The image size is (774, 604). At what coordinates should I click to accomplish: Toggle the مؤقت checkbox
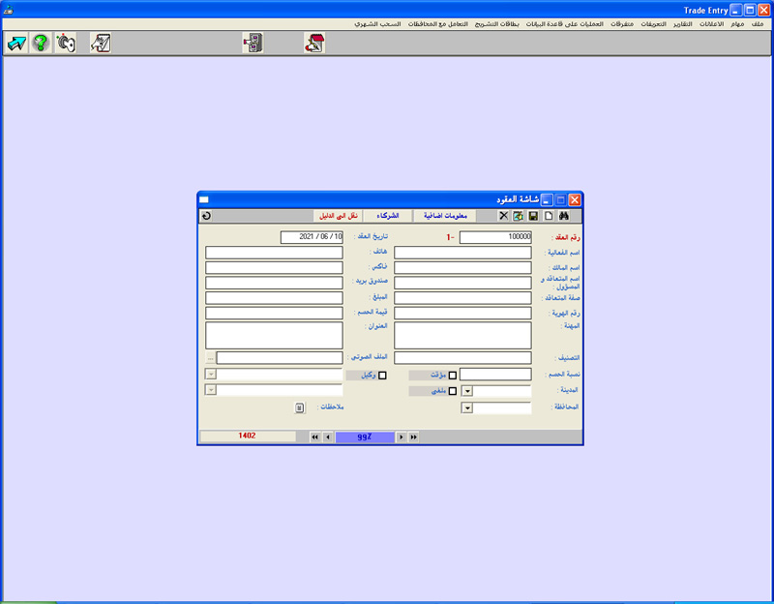pyautogui.click(x=452, y=376)
